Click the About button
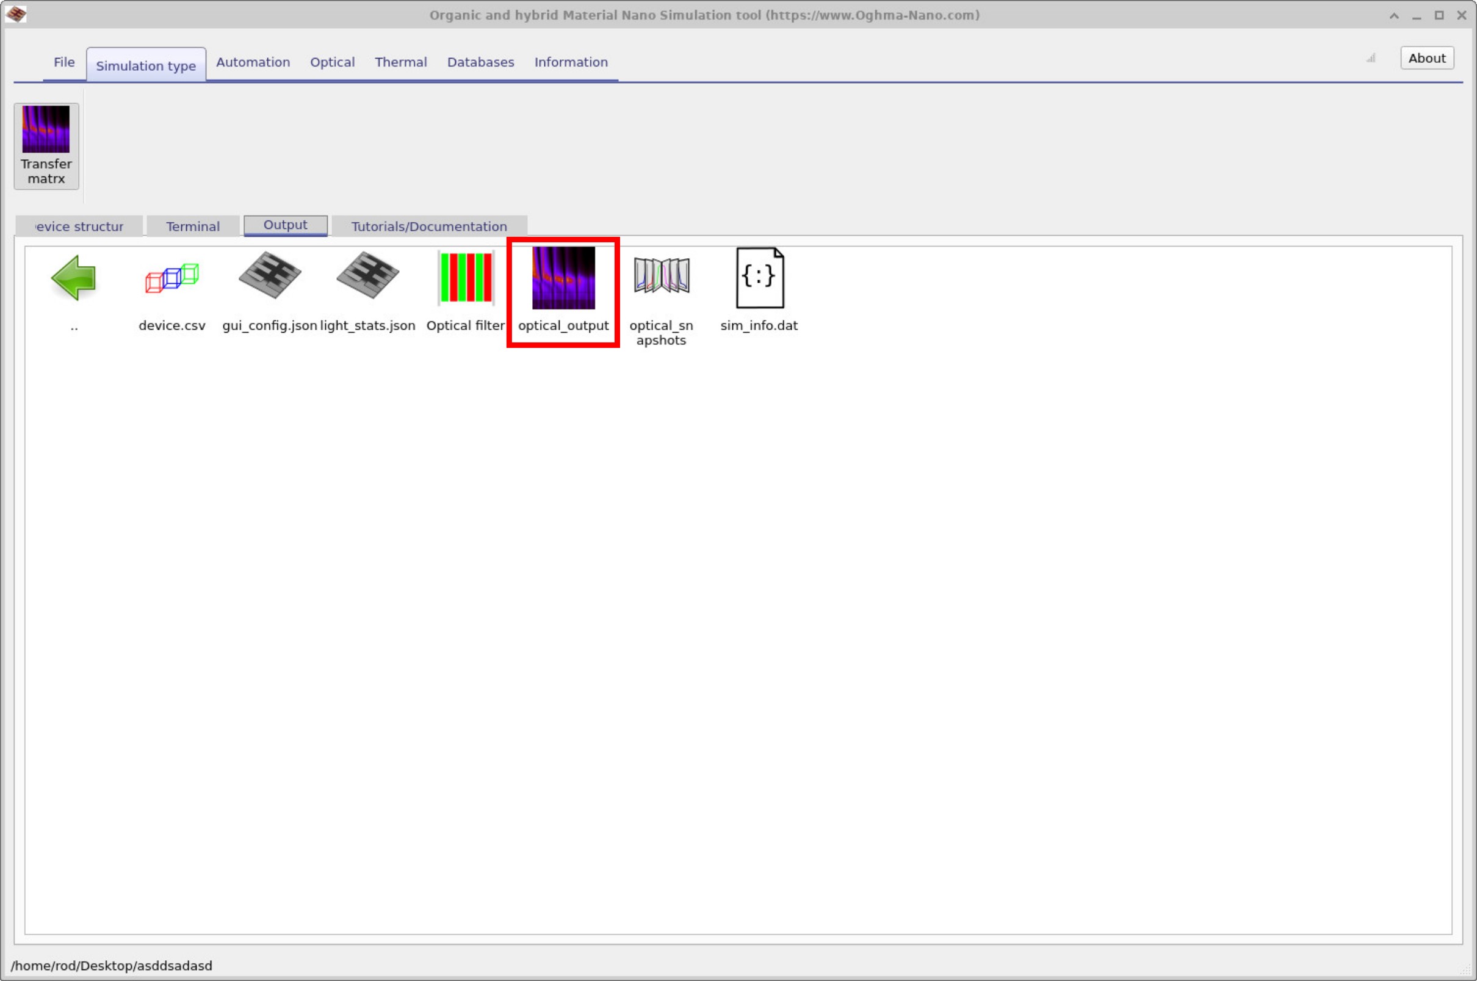This screenshot has width=1477, height=981. click(x=1426, y=58)
